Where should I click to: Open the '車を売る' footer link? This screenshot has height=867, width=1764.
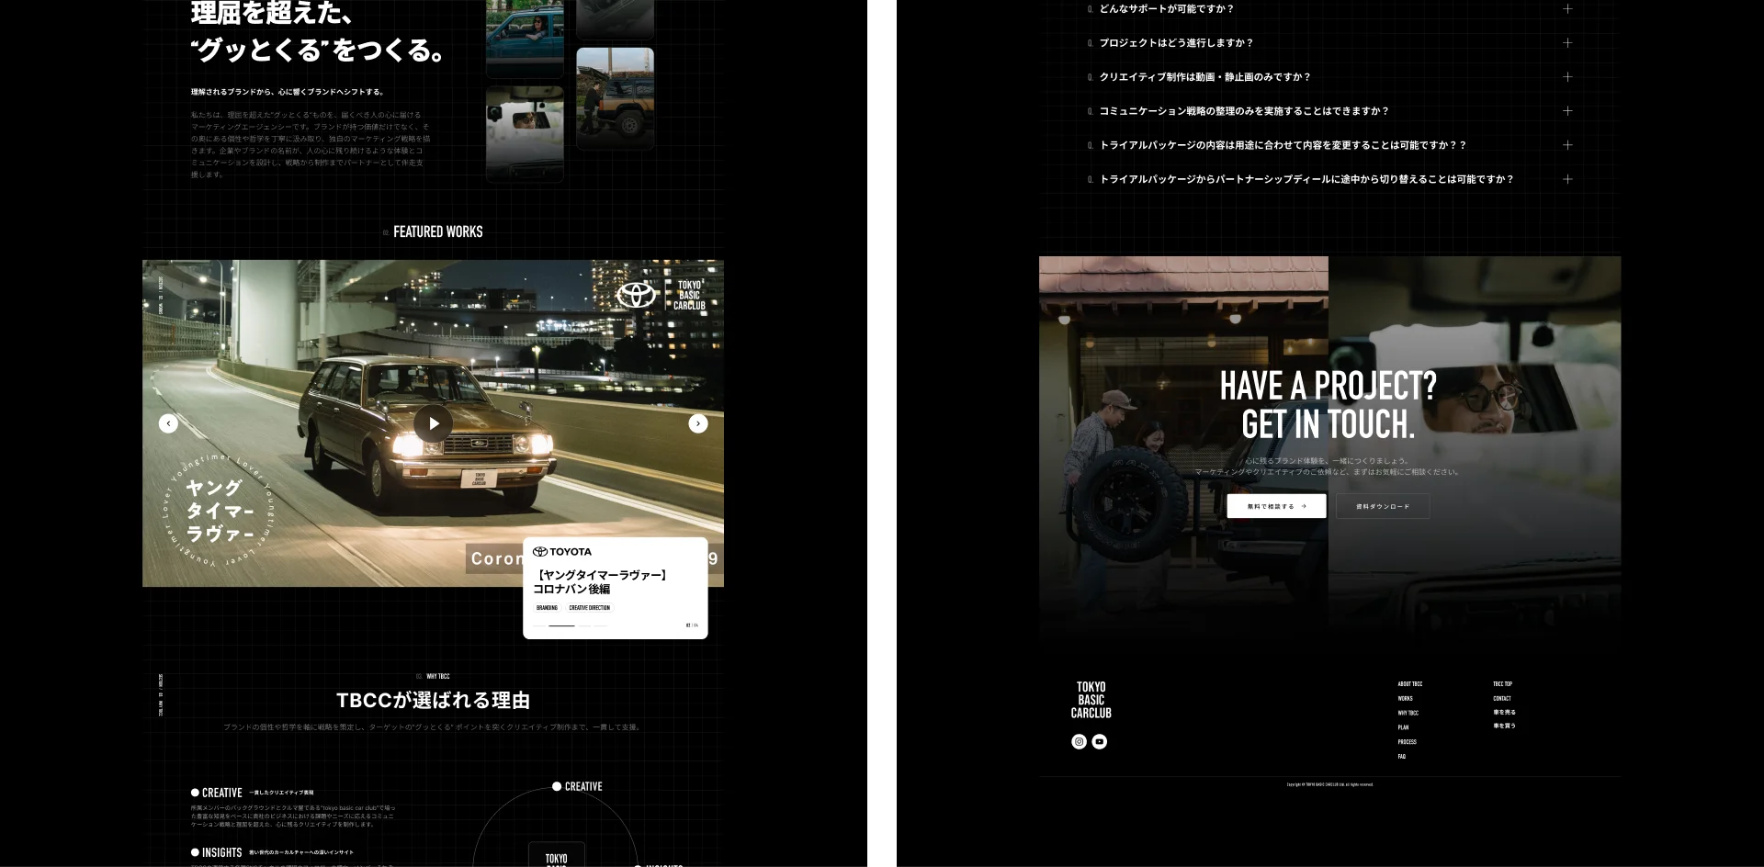click(x=1504, y=712)
